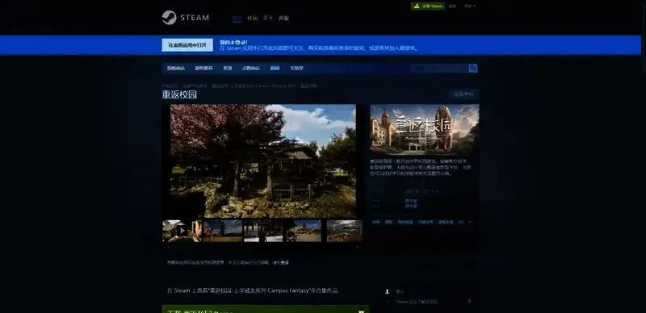Viewport: 646px width, 313px height.
Task: Click the Steam logo in the header
Action: click(x=186, y=18)
